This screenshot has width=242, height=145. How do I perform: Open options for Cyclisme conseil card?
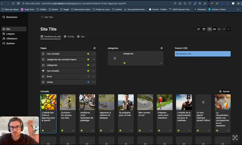[73, 131]
